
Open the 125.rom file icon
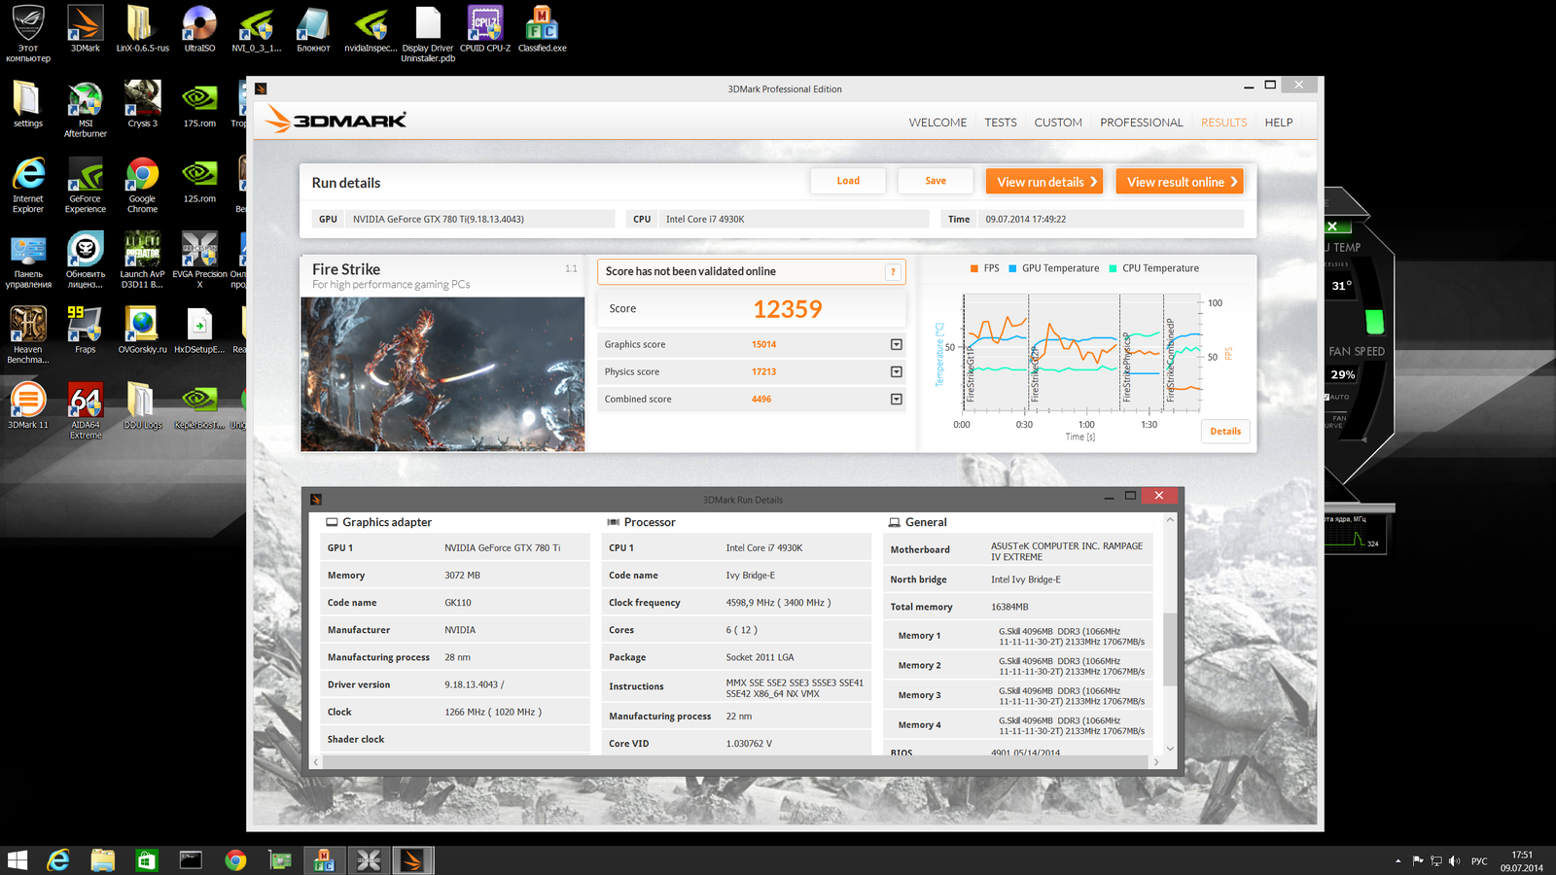click(199, 180)
